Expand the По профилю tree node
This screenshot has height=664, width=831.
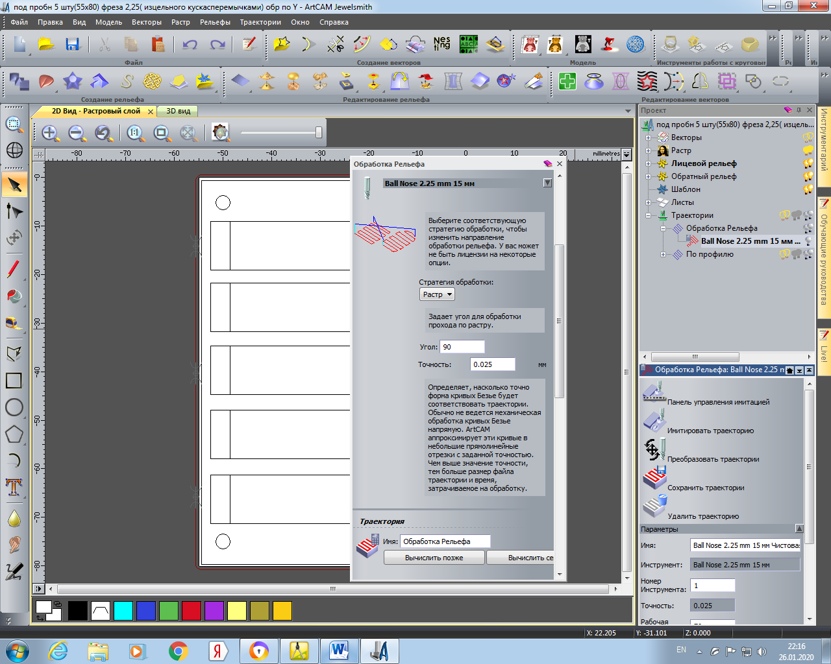pos(663,254)
